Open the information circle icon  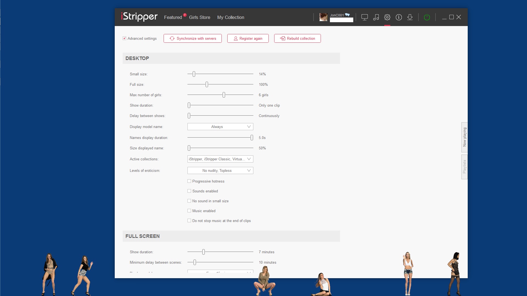tap(399, 17)
